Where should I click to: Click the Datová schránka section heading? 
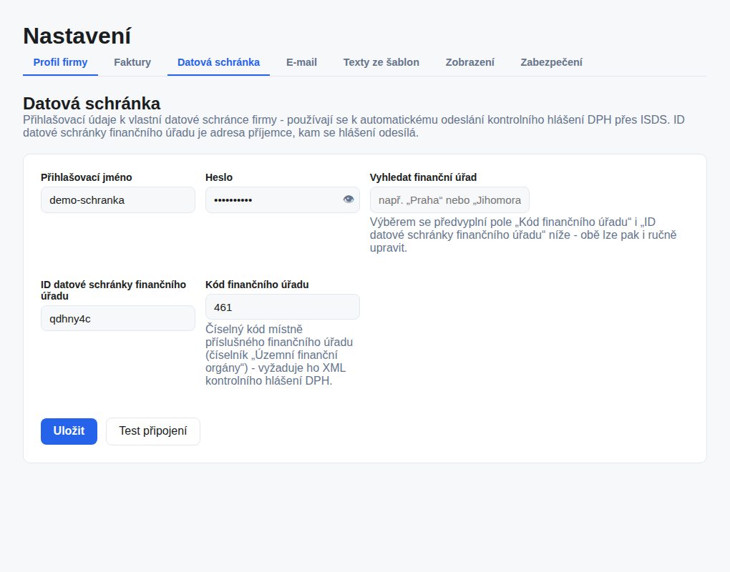tap(92, 103)
